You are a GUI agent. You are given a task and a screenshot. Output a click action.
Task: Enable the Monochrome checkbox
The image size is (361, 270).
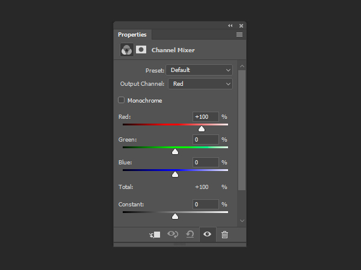(121, 100)
